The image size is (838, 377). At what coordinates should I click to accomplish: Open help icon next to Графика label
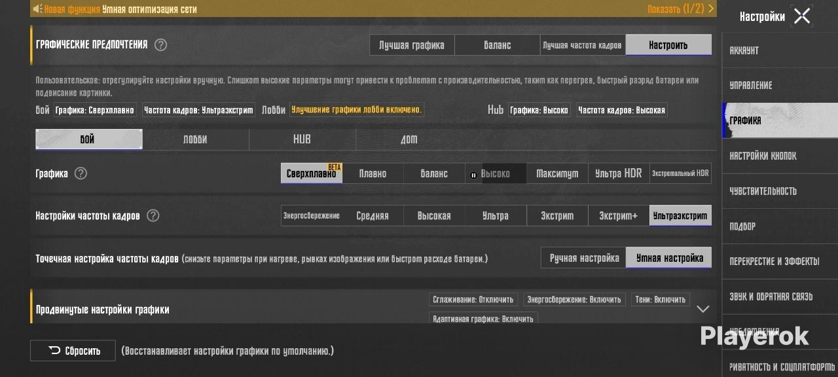81,173
